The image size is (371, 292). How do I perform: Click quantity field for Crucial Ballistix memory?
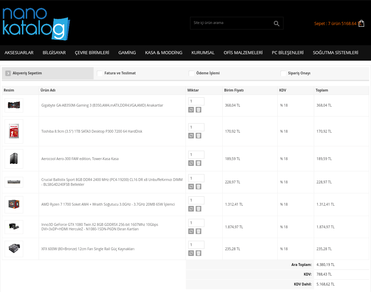[x=196, y=178]
